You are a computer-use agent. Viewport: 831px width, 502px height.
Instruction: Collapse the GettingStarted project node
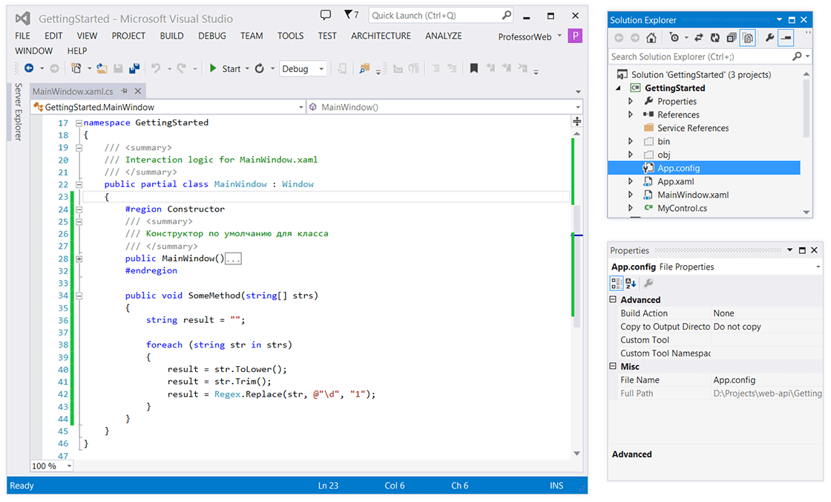click(x=618, y=88)
